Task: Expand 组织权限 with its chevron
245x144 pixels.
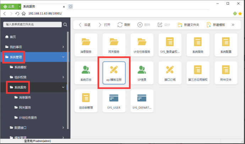Action: [x=63, y=77]
